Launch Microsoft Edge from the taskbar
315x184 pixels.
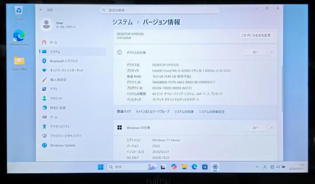(x=194, y=167)
